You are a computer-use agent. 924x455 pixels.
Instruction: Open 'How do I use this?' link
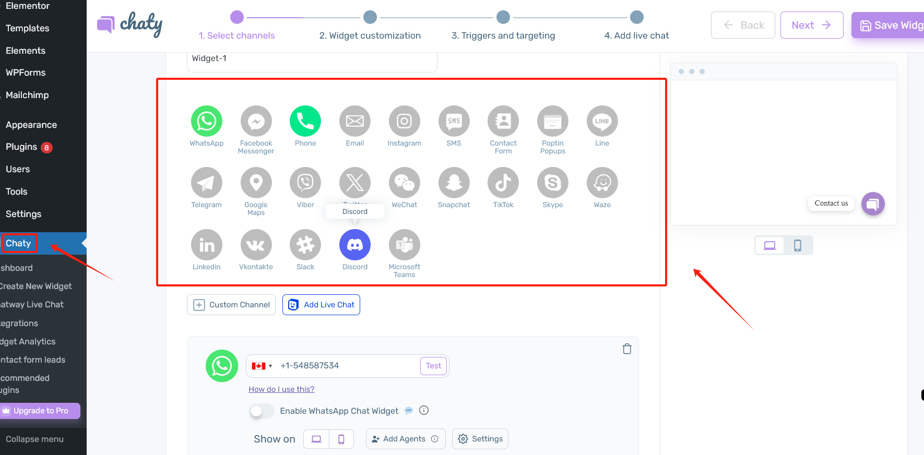pyautogui.click(x=281, y=389)
